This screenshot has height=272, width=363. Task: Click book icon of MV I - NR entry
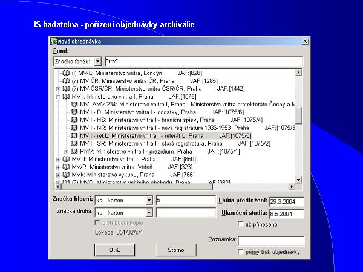[x=74, y=128]
